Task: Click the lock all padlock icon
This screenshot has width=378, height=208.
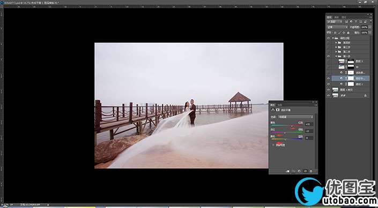Action: [349, 33]
